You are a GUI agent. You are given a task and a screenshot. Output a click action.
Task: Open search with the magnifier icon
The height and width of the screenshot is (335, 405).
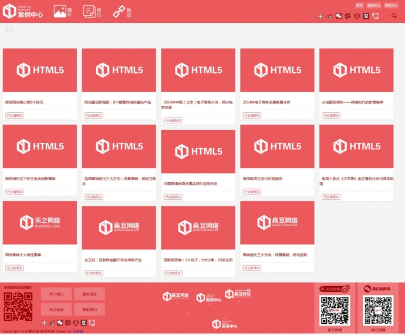click(394, 16)
